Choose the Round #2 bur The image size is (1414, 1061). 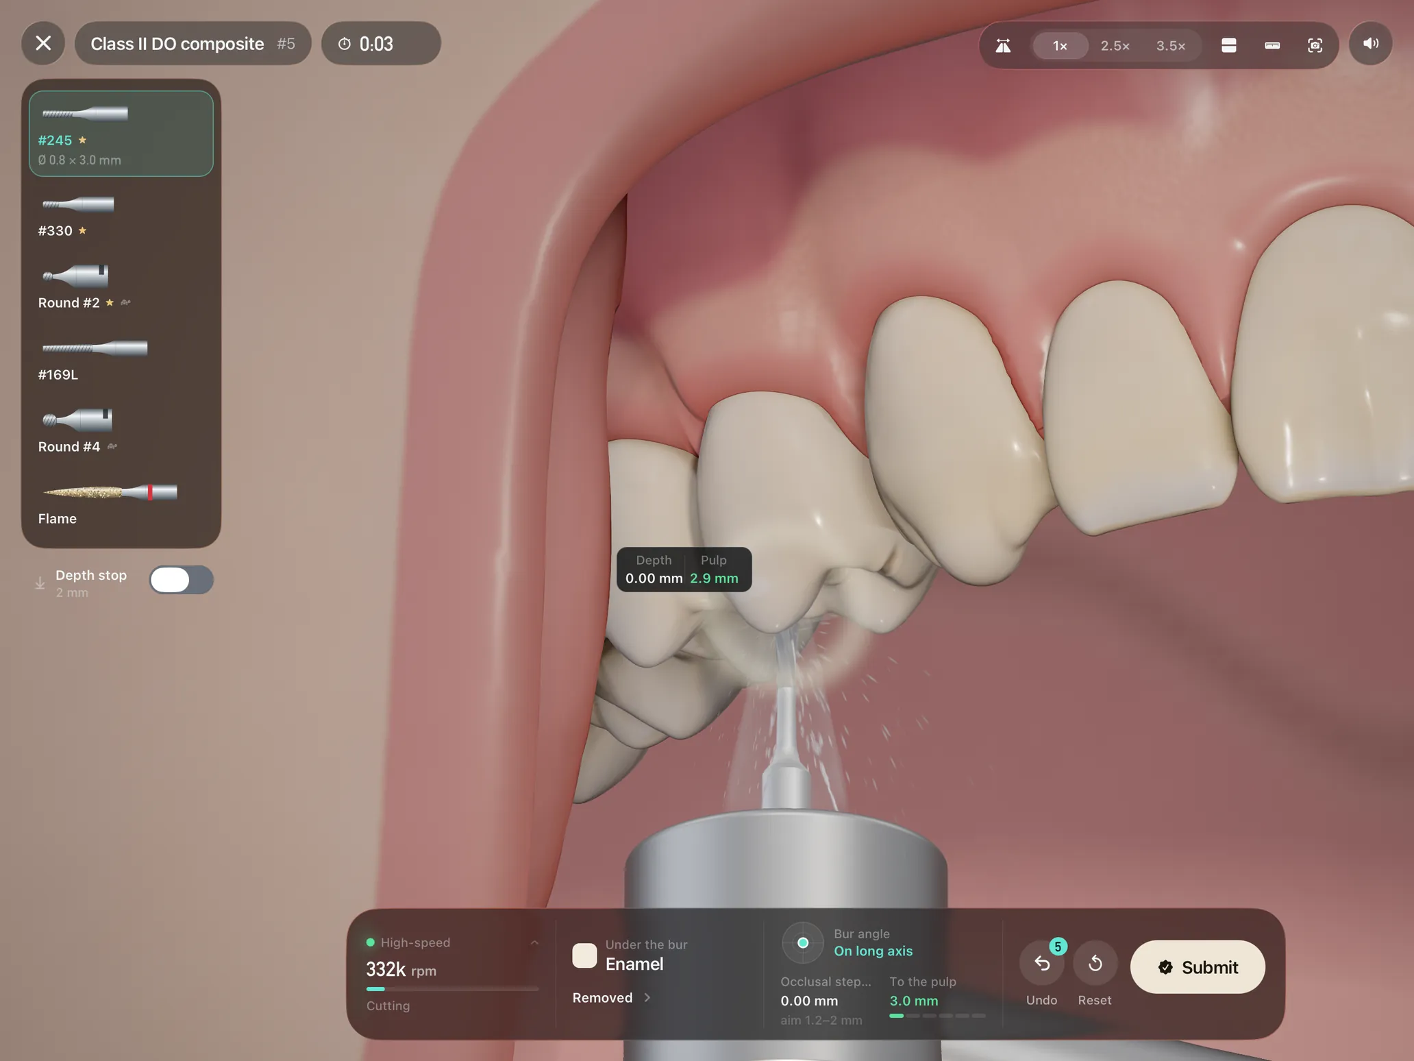pos(121,288)
